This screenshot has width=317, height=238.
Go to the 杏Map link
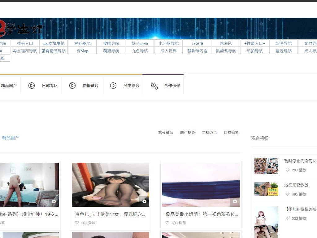pos(82,51)
